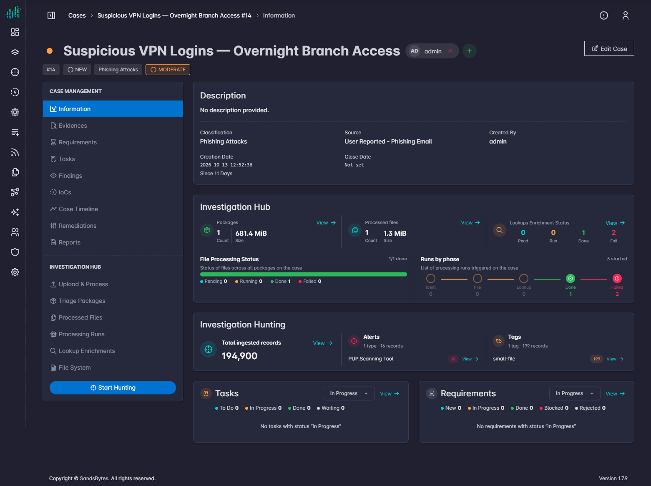Viewport: 651px width, 486px height.
Task: Click the alert circle icon in header
Action: [x=604, y=15]
